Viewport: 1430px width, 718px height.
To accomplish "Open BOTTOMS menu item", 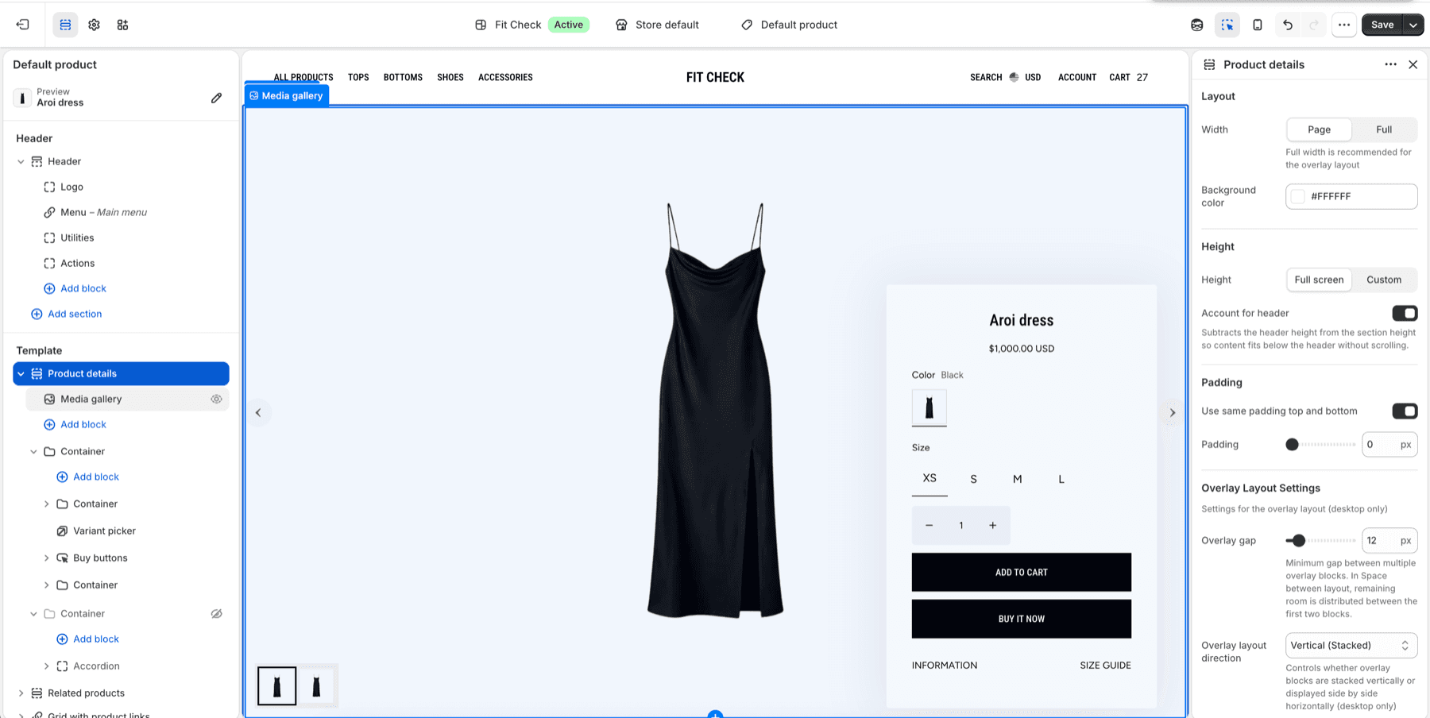I will [x=403, y=77].
